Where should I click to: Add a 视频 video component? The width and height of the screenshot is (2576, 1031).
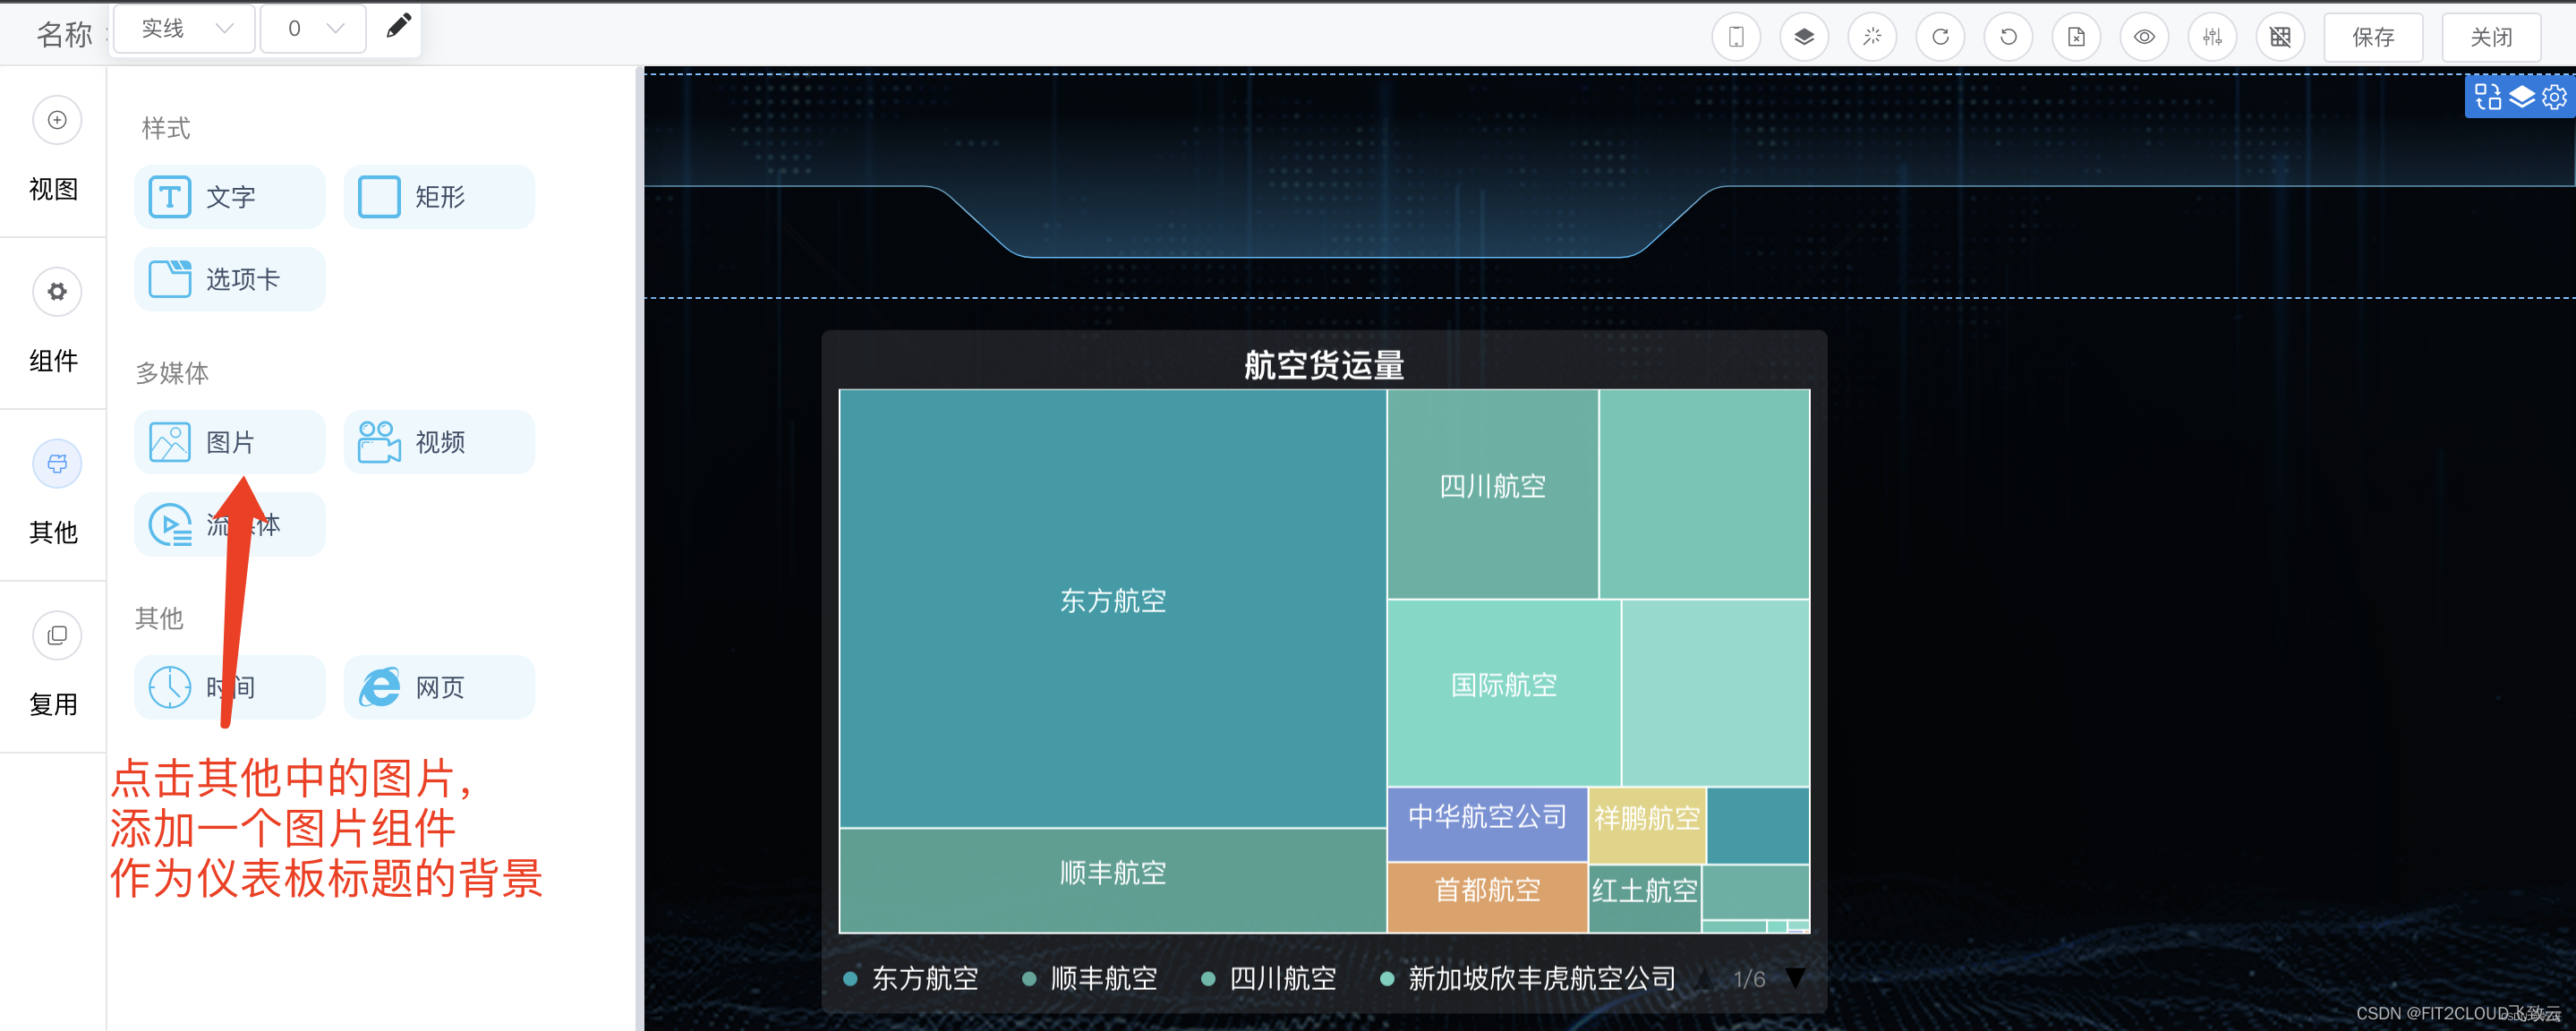(x=438, y=441)
